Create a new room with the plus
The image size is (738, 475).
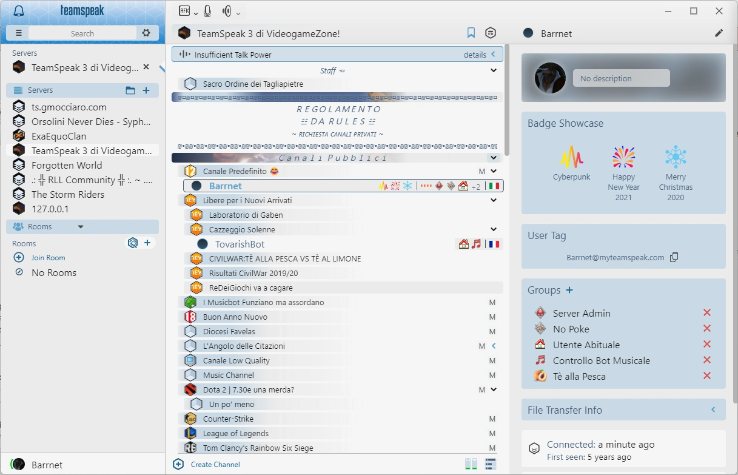click(x=147, y=243)
